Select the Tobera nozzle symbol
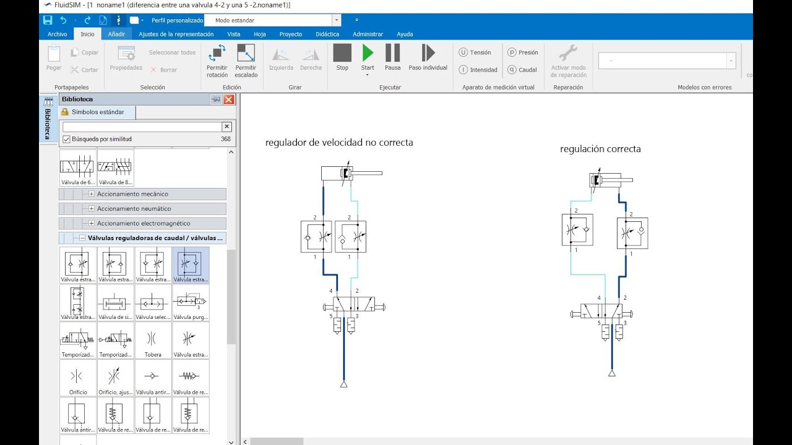This screenshot has width=792, height=445. (153, 341)
